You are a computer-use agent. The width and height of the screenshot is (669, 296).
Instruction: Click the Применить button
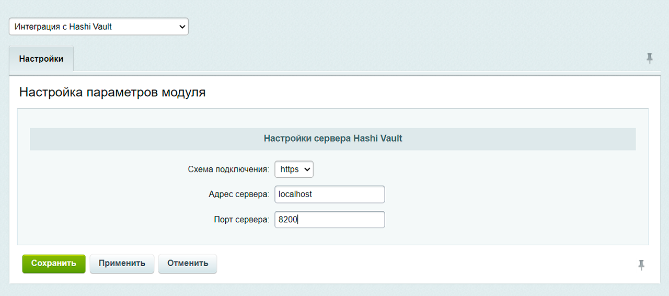click(x=122, y=264)
